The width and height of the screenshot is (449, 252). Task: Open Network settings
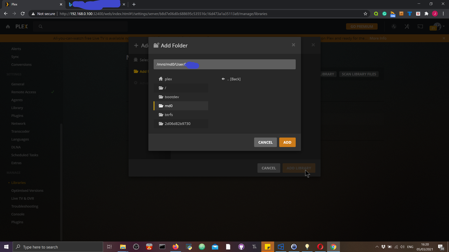(19, 124)
